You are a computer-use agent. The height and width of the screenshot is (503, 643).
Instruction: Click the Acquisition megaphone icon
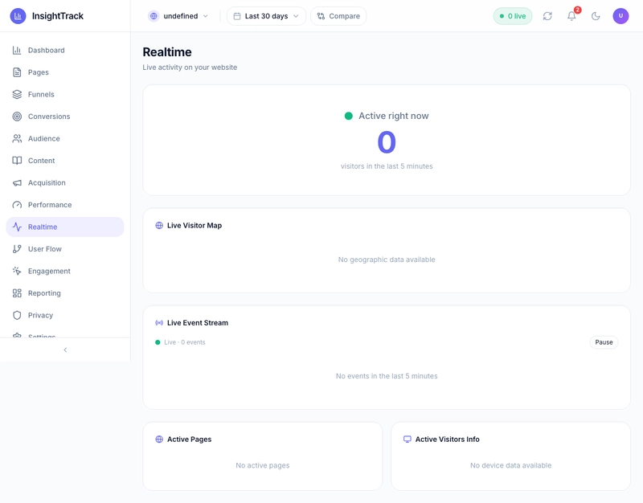click(x=17, y=183)
